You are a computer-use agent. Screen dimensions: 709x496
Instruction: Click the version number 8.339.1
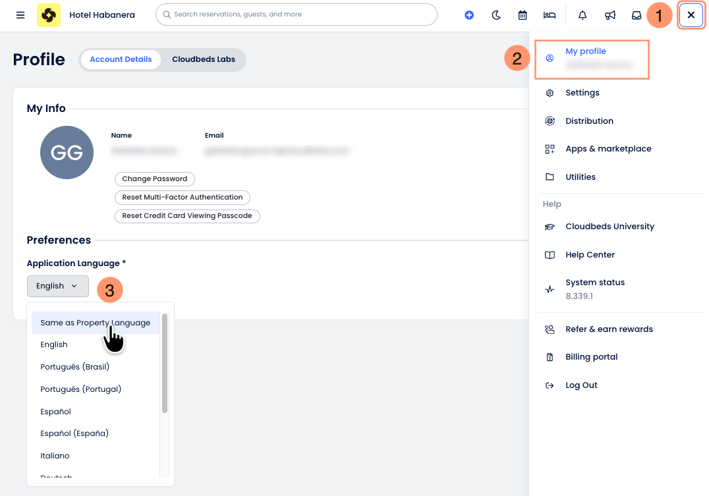coord(579,296)
